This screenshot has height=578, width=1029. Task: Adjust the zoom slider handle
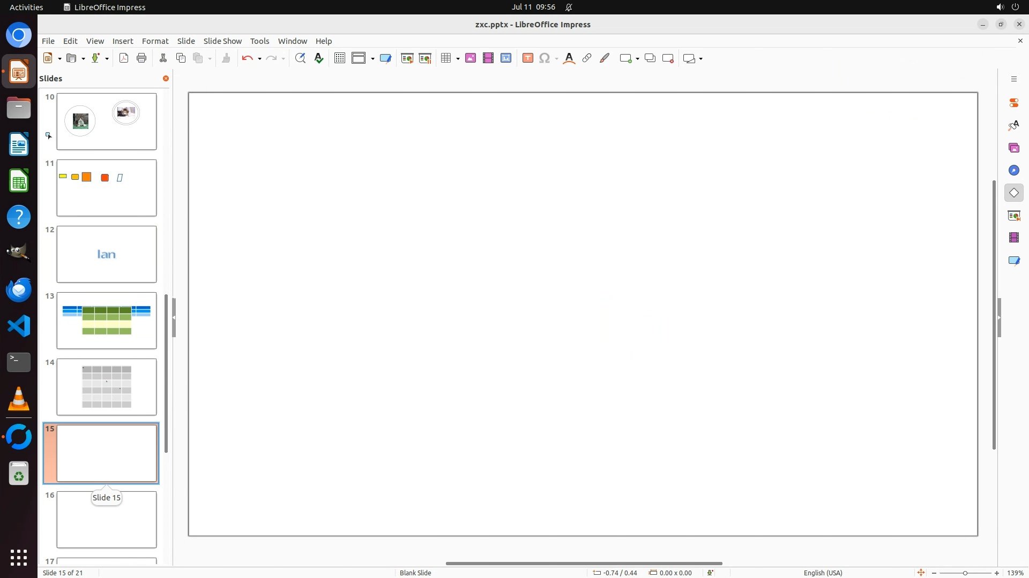(965, 573)
